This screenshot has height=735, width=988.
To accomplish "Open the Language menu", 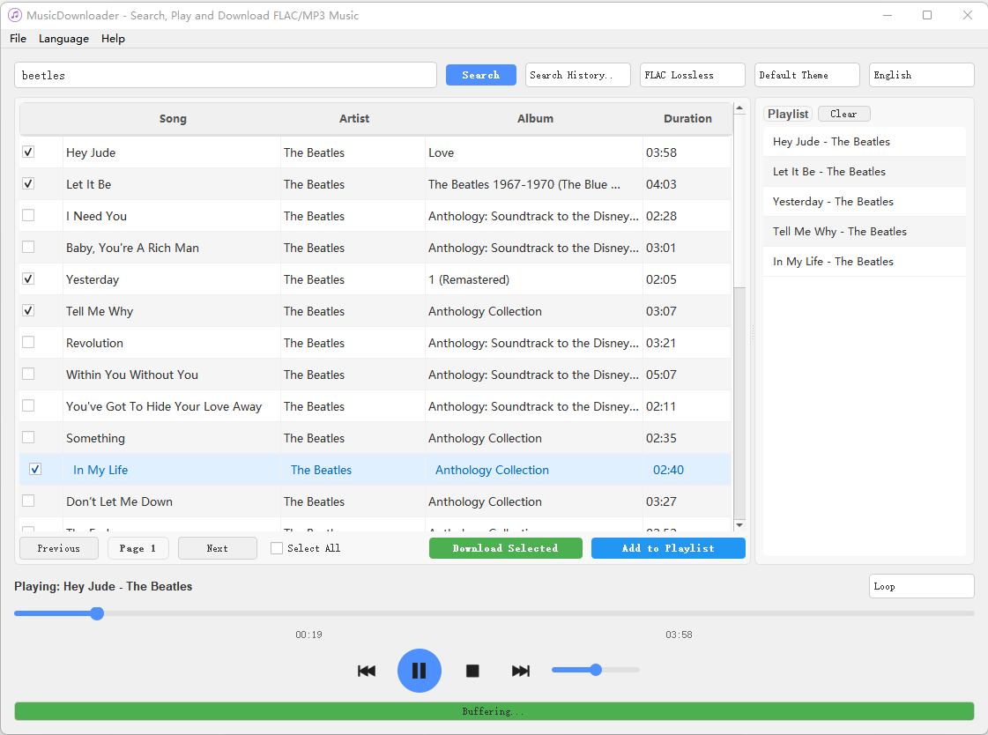I will 63,38.
